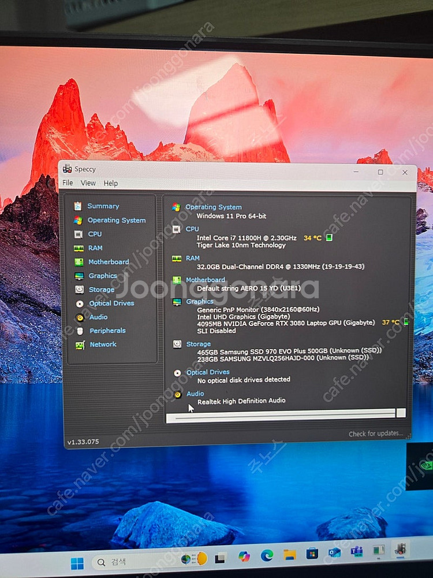The height and width of the screenshot is (578, 433).
Task: Select Graphics in the left sidebar
Action: [x=103, y=276]
